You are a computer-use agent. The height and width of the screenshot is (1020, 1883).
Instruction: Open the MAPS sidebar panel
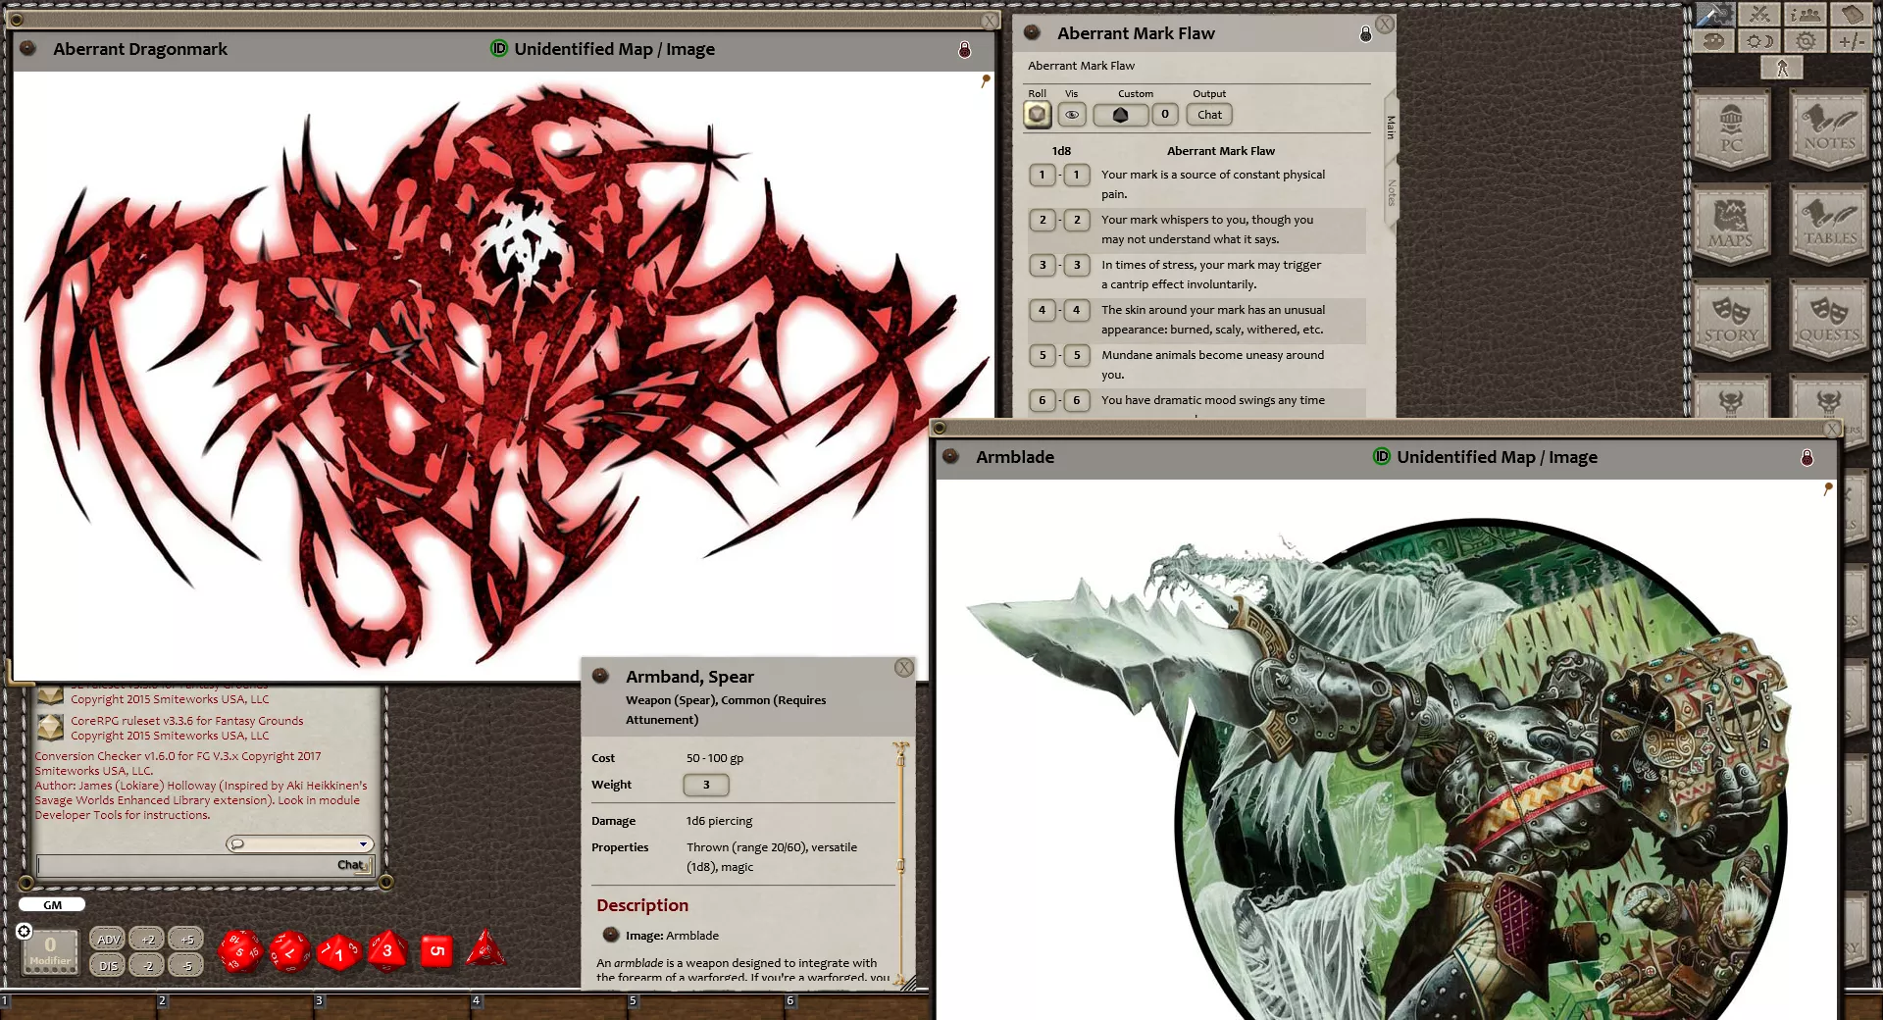(x=1731, y=225)
